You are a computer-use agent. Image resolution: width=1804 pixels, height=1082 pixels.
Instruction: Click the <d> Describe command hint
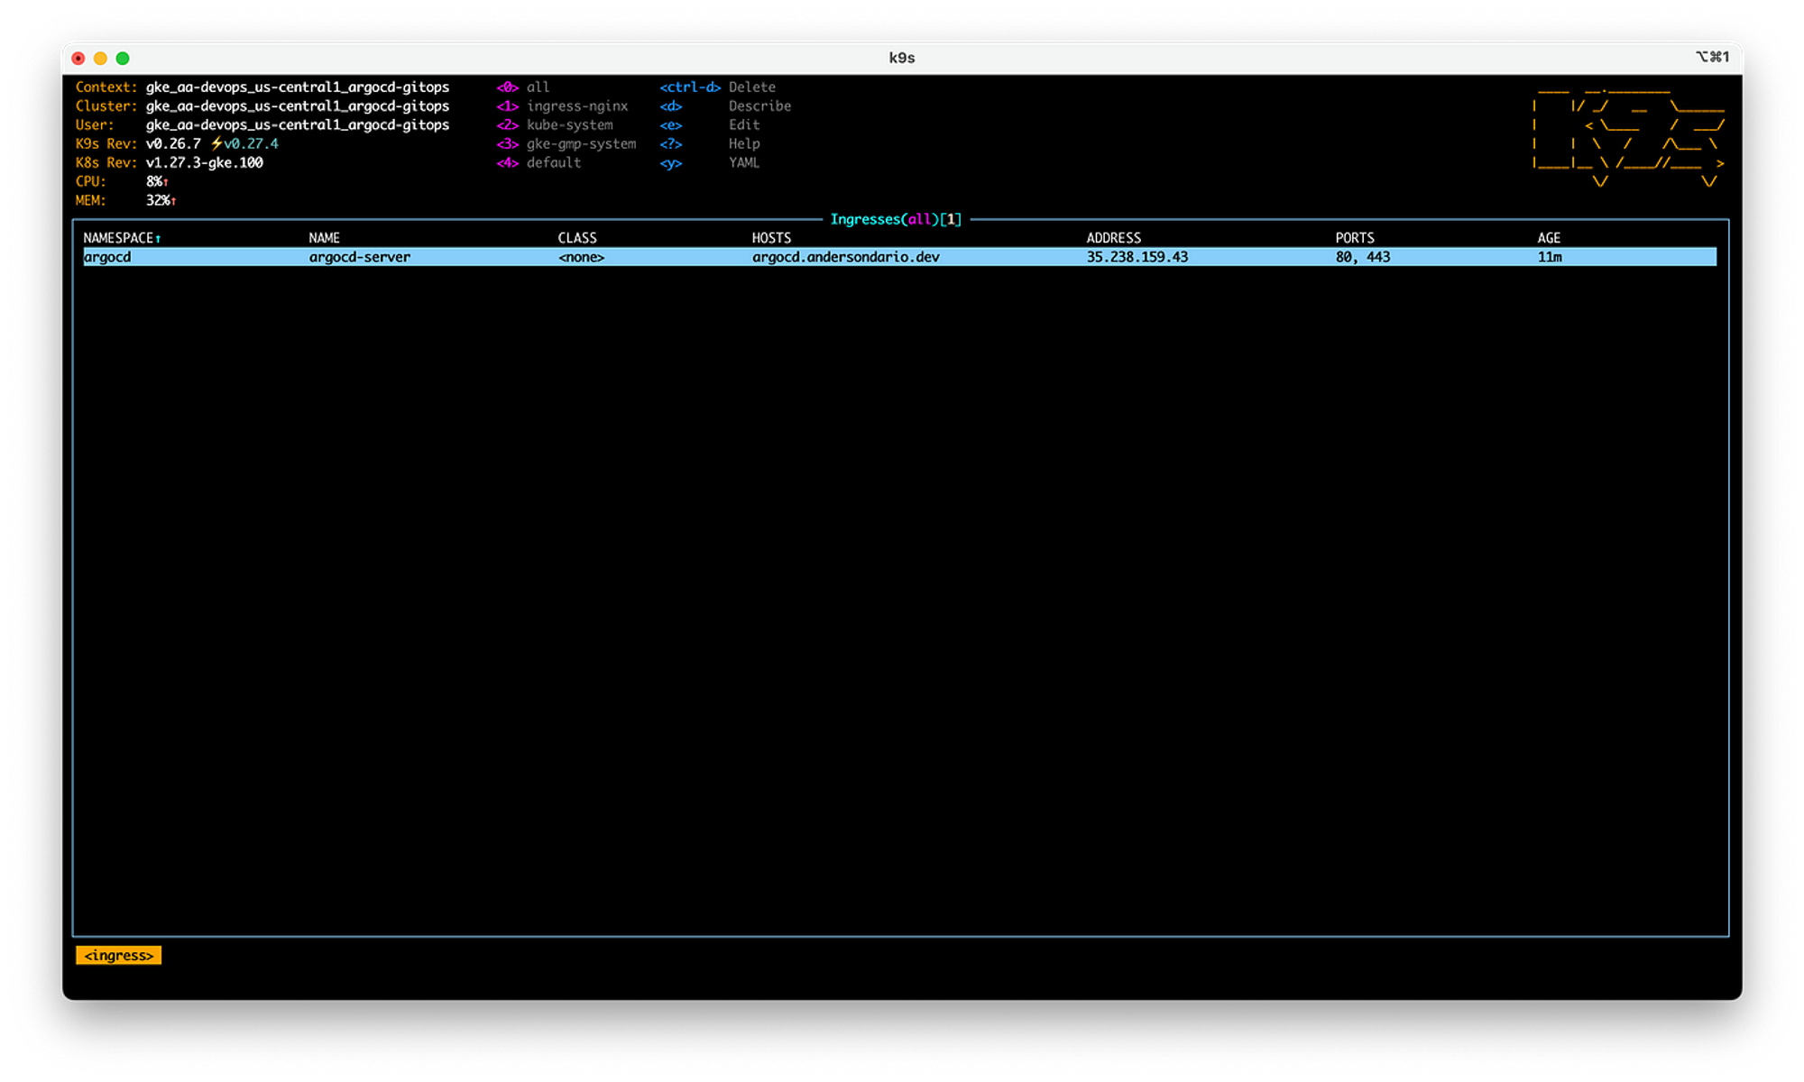tap(725, 106)
